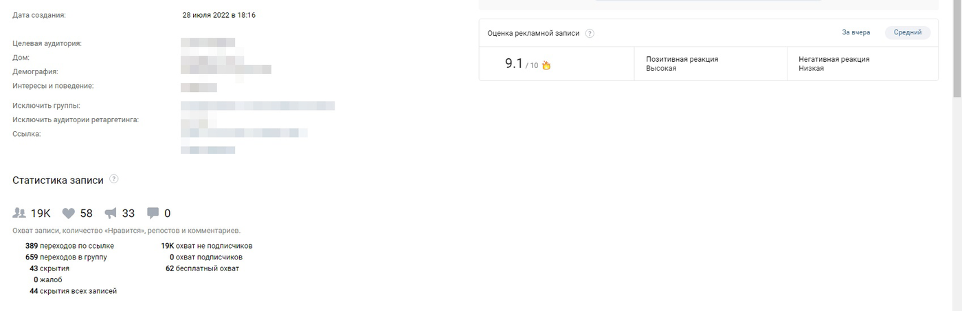Viewport: 962px width, 311px height.
Task: Open help tooltip beside Оценка рекламной записи
Action: [590, 33]
